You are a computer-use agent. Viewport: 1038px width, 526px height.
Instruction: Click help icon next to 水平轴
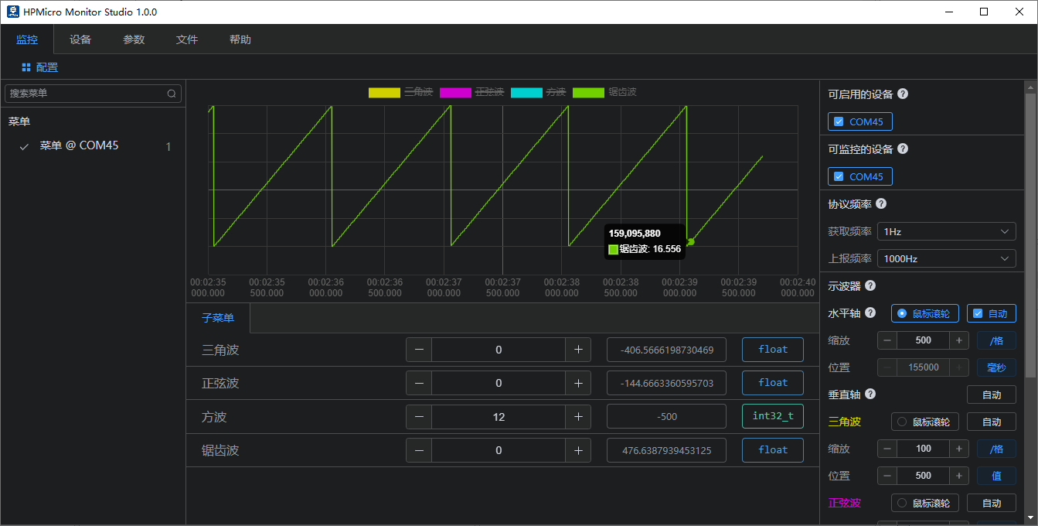tap(870, 313)
